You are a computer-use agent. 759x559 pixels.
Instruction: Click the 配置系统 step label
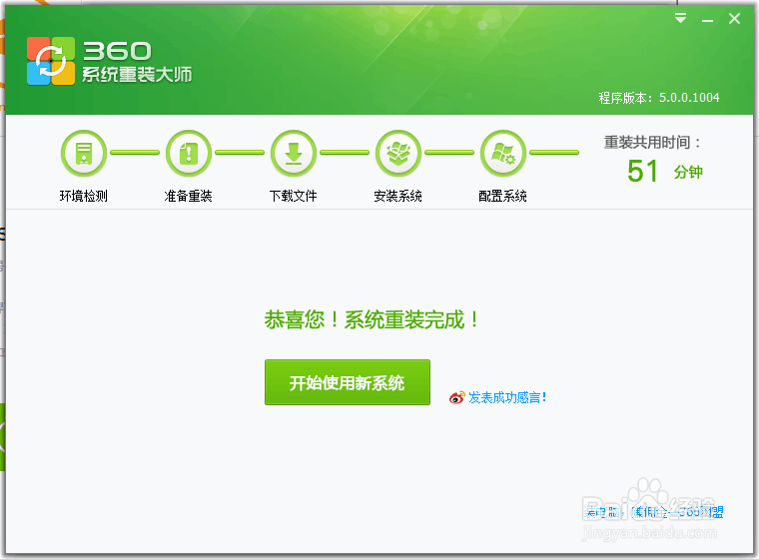pyautogui.click(x=502, y=196)
